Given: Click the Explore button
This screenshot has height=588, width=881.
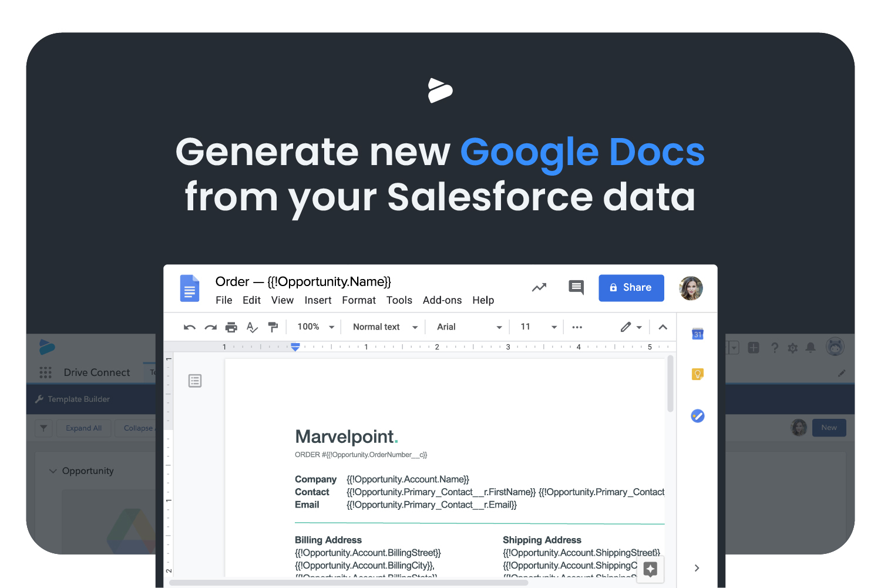Looking at the screenshot, I should (650, 569).
